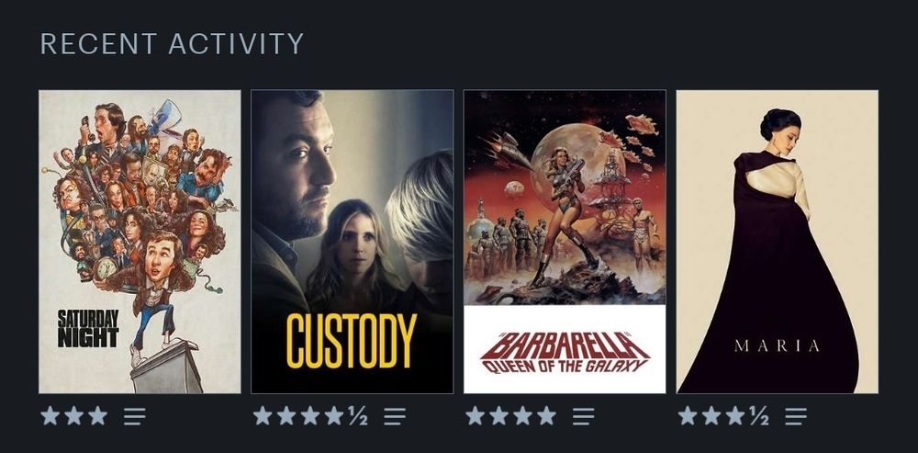This screenshot has height=453, width=918.
Task: Click the first star under Saturday Night
Action: pos(50,416)
